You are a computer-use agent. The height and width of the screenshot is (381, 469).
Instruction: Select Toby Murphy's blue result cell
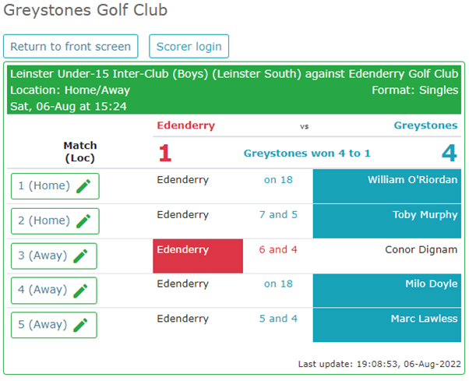click(x=387, y=221)
